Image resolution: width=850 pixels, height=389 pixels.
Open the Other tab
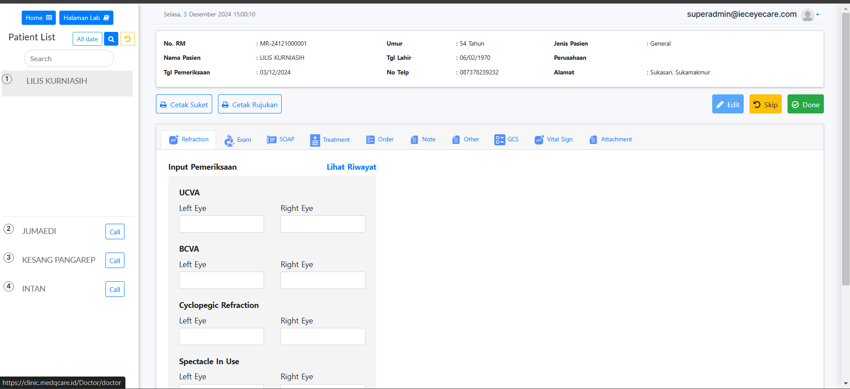point(466,140)
